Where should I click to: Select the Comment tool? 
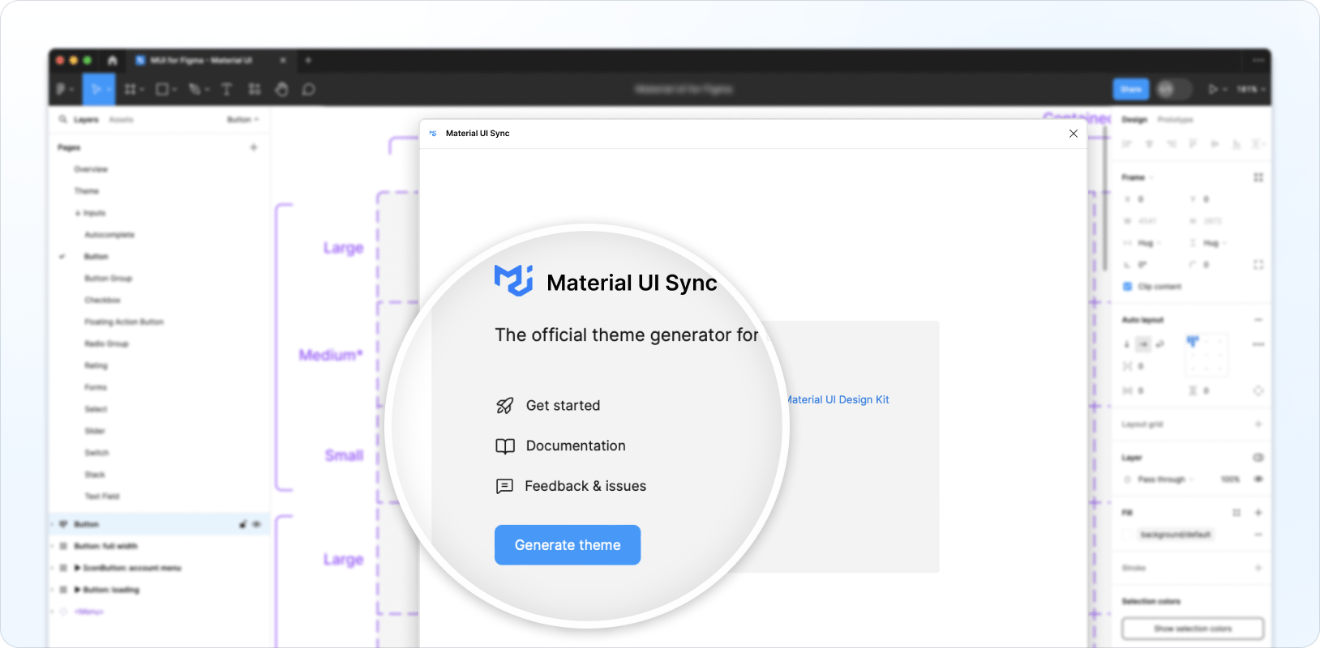309,89
